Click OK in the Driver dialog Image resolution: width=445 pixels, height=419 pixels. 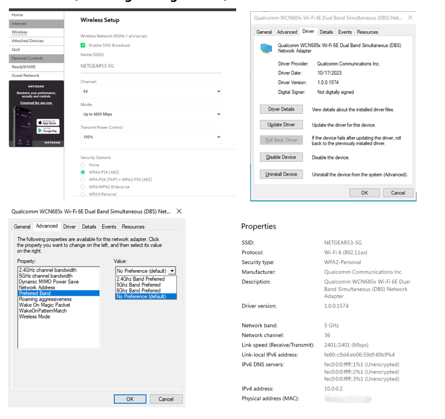coord(365,193)
